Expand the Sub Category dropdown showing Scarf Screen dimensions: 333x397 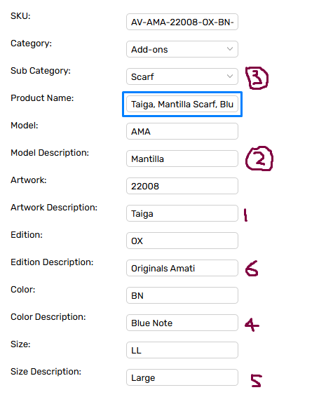pos(182,76)
